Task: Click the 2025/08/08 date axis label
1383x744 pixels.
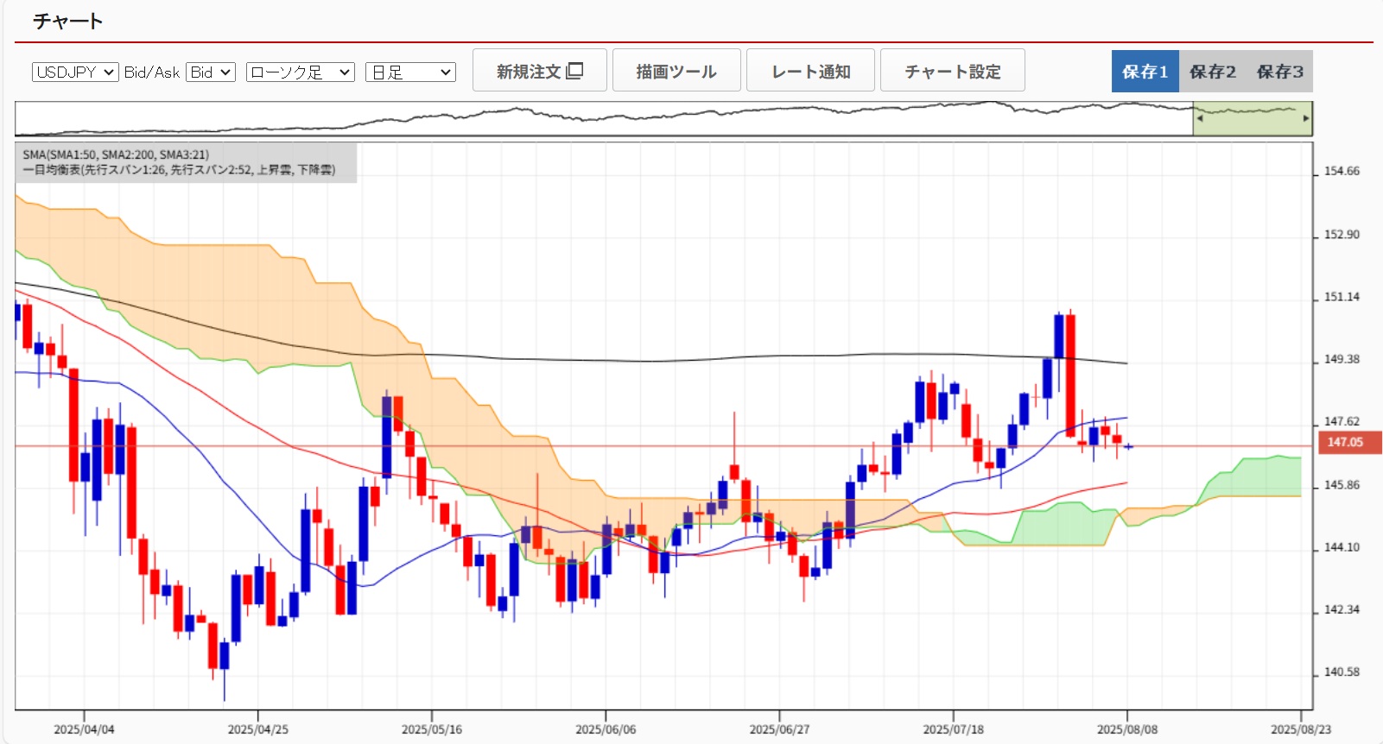Action: (1127, 729)
